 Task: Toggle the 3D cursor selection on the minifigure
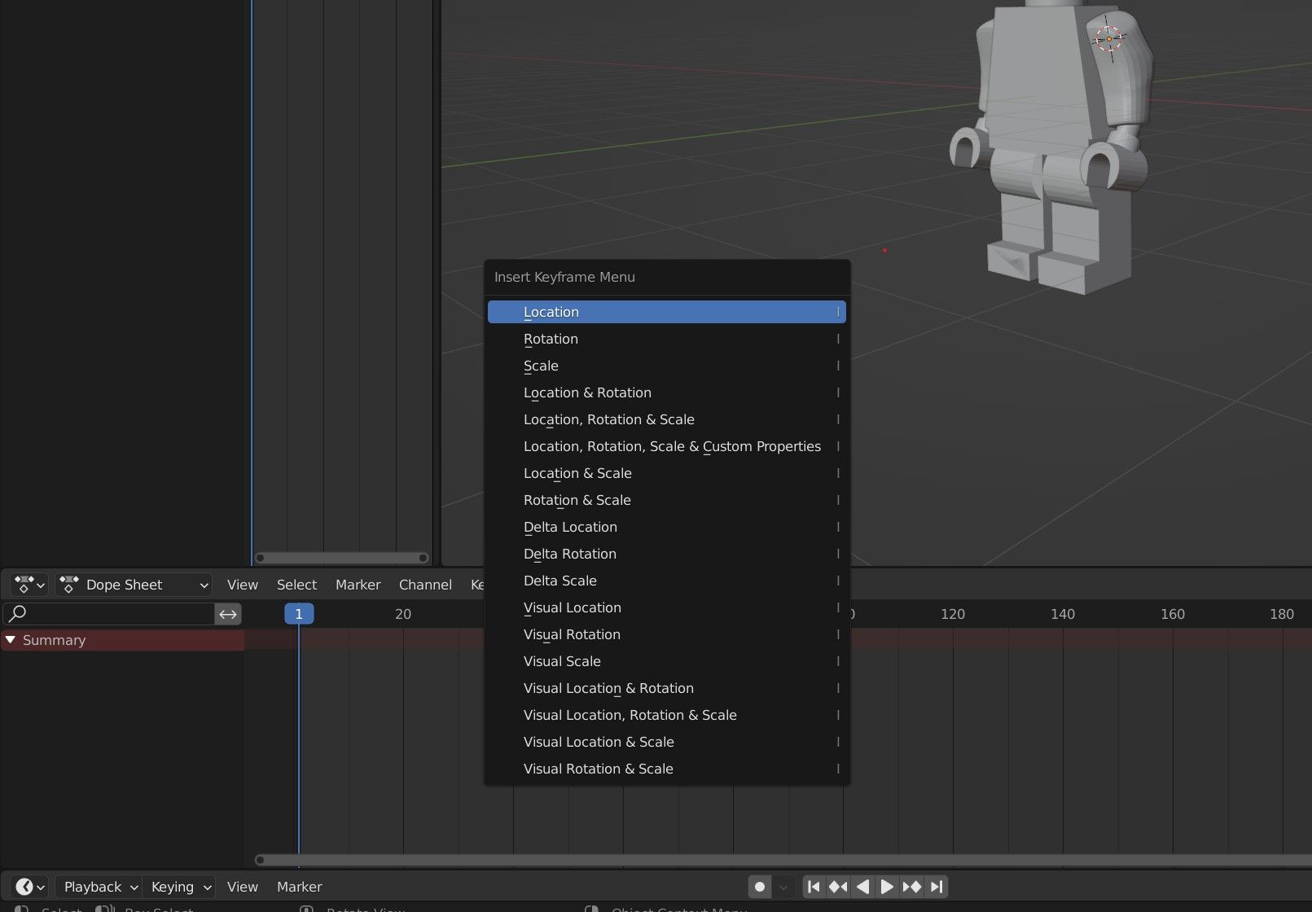pos(1109,37)
